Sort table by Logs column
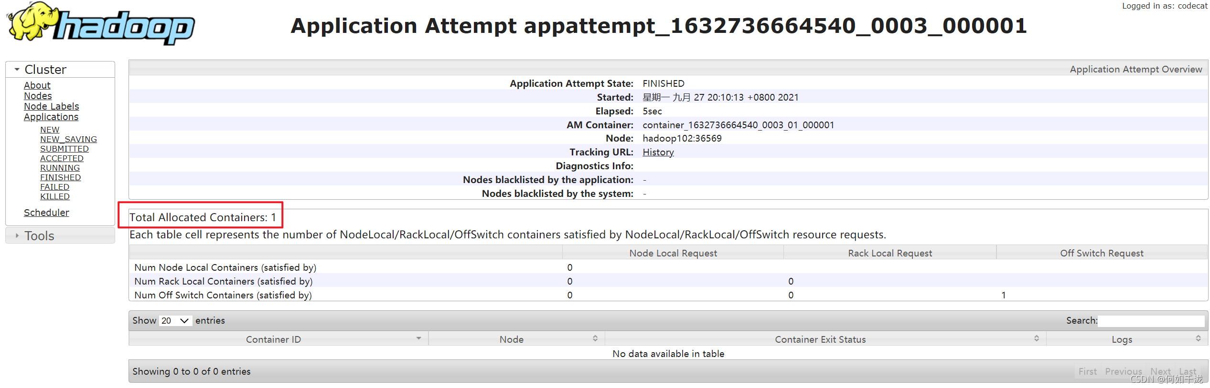This screenshot has width=1210, height=388. tap(1127, 339)
